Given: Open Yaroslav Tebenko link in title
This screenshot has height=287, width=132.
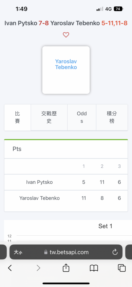Looking at the screenshot, I should (75, 24).
